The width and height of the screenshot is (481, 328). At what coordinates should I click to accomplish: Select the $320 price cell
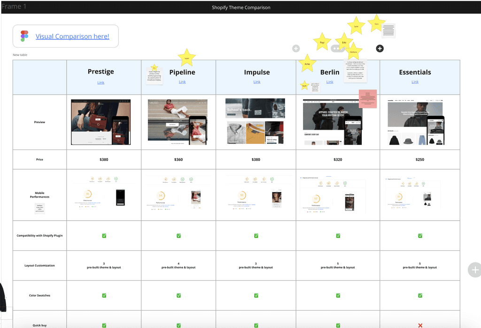tap(338, 159)
